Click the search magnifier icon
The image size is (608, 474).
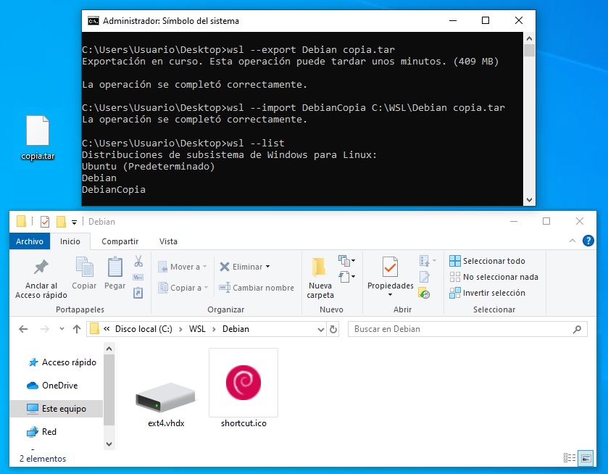click(x=577, y=329)
